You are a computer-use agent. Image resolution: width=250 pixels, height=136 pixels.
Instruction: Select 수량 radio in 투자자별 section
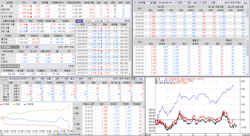[34, 47]
